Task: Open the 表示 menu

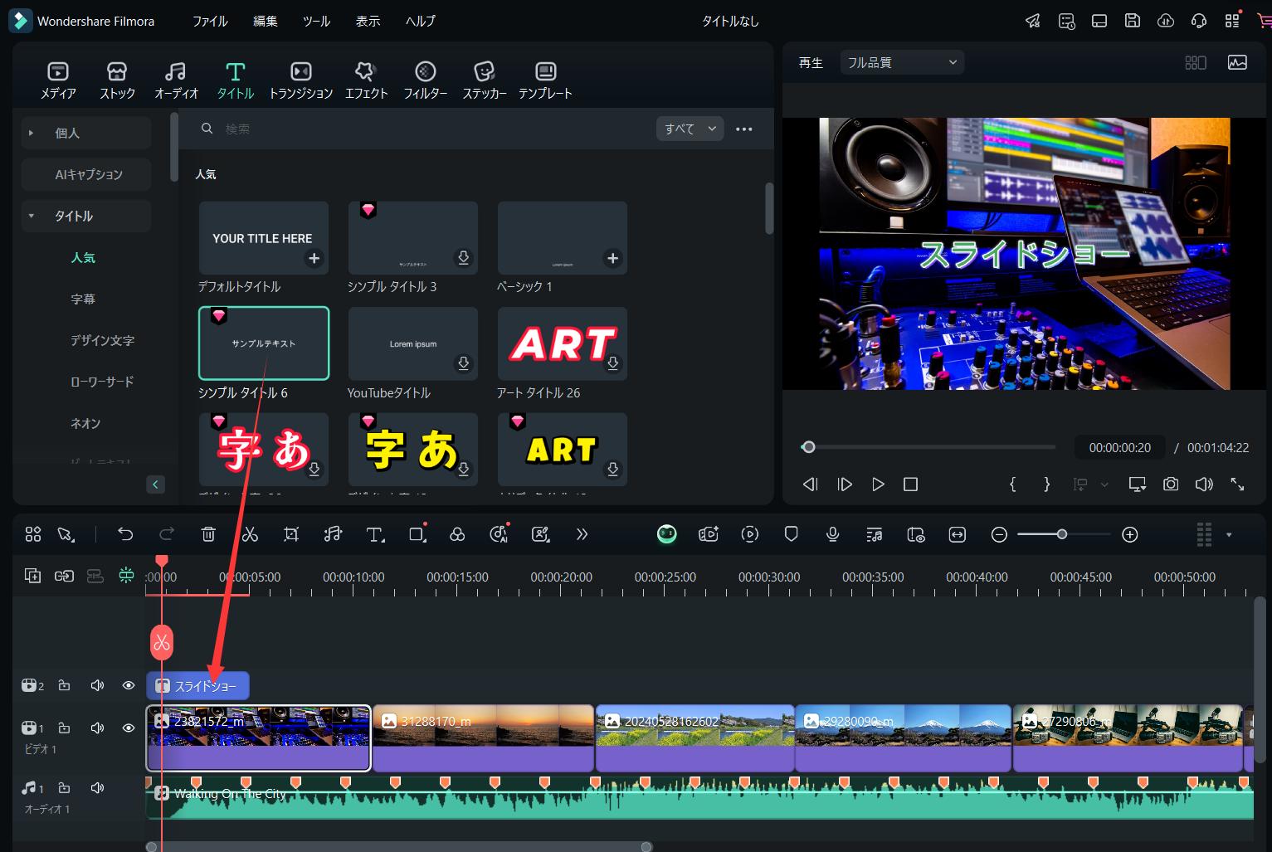Action: pos(368,21)
